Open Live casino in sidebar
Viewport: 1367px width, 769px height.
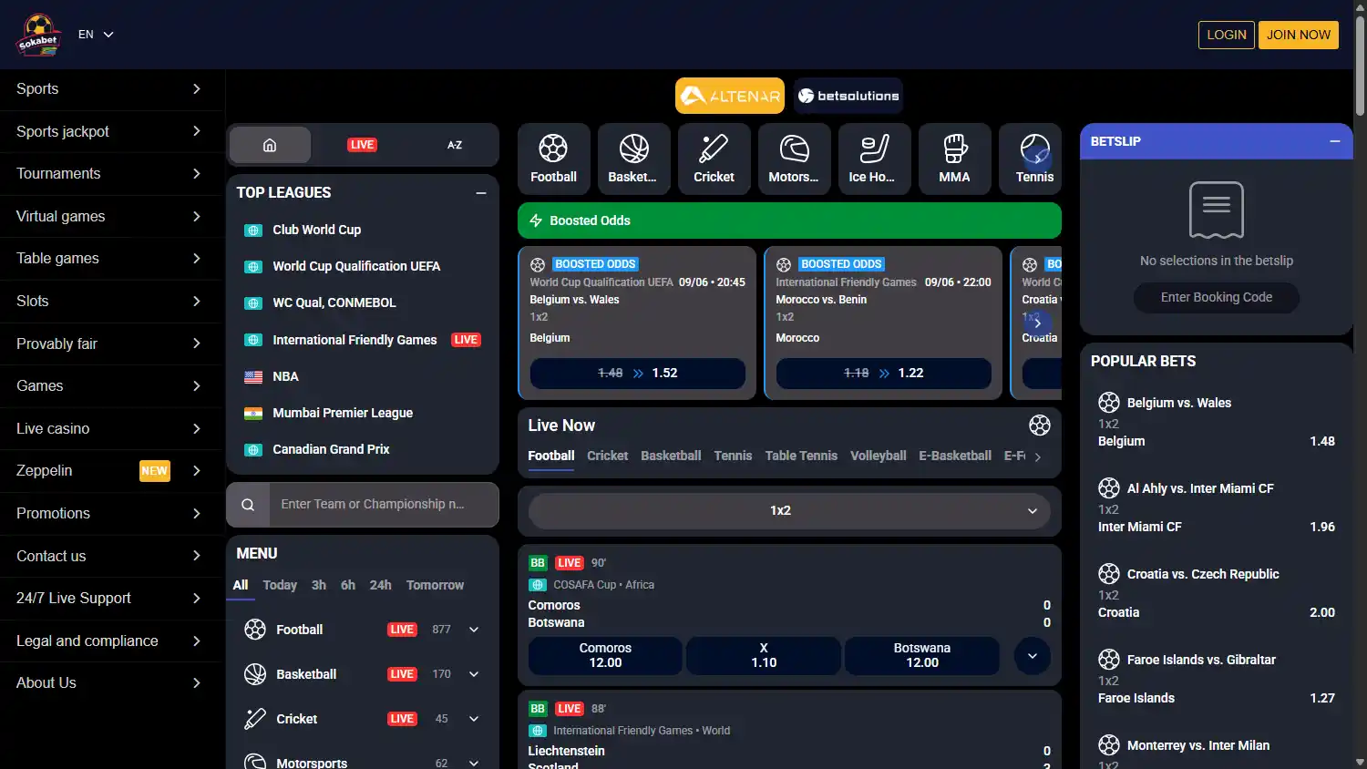tap(111, 428)
